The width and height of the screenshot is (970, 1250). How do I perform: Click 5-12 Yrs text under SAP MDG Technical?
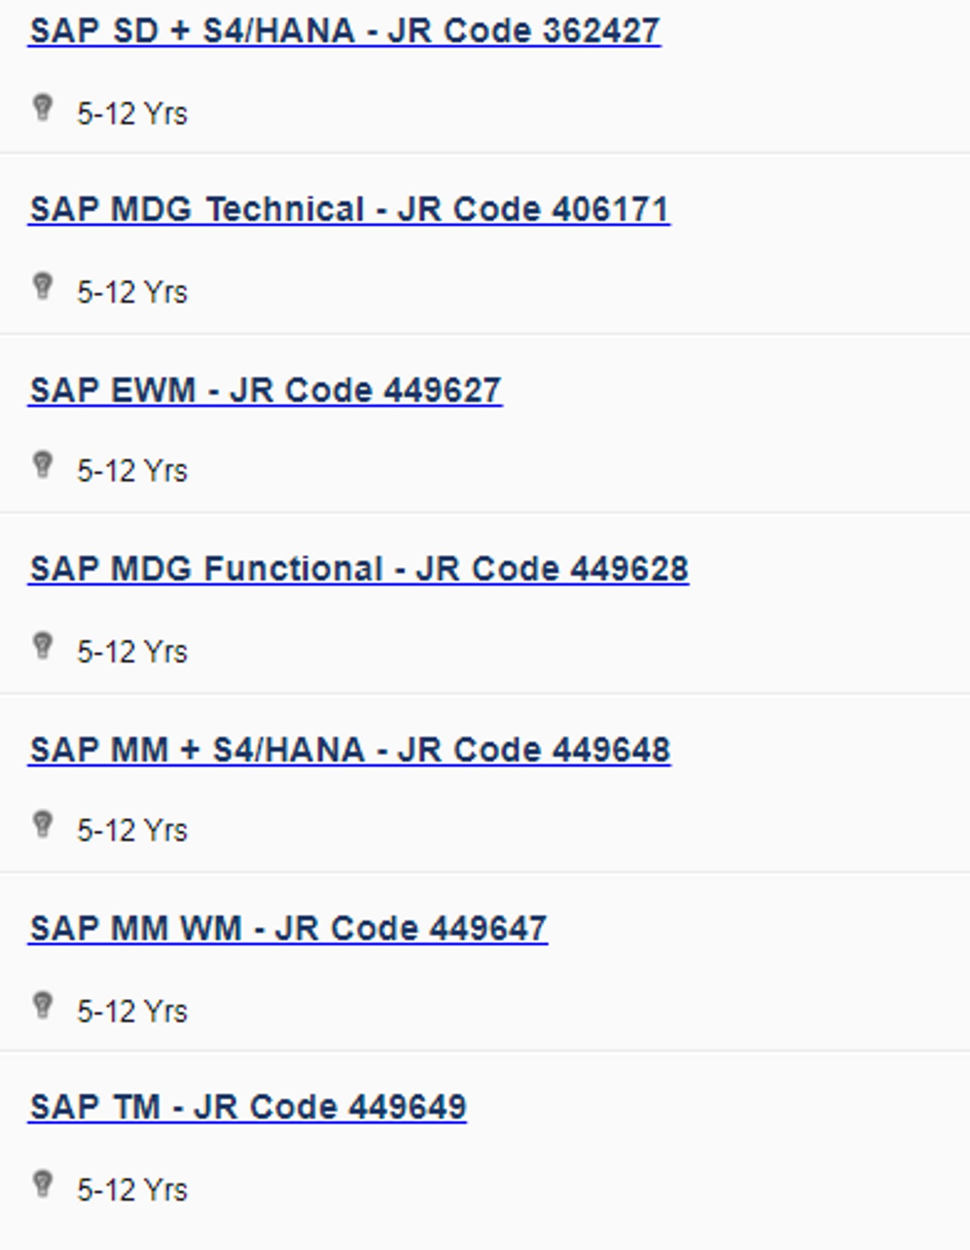(x=132, y=292)
